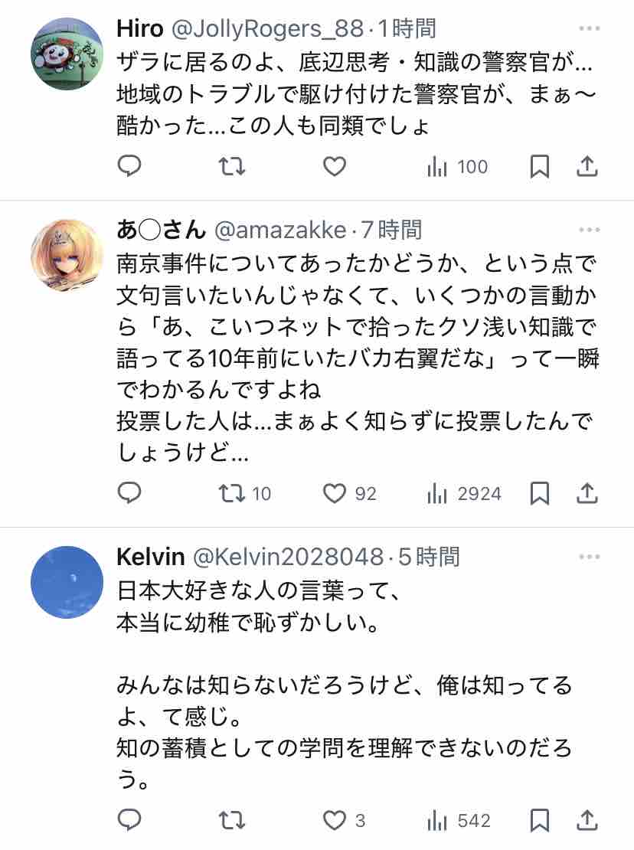
Task: Open the anime avatar of あ○さん
Action: coord(67,255)
